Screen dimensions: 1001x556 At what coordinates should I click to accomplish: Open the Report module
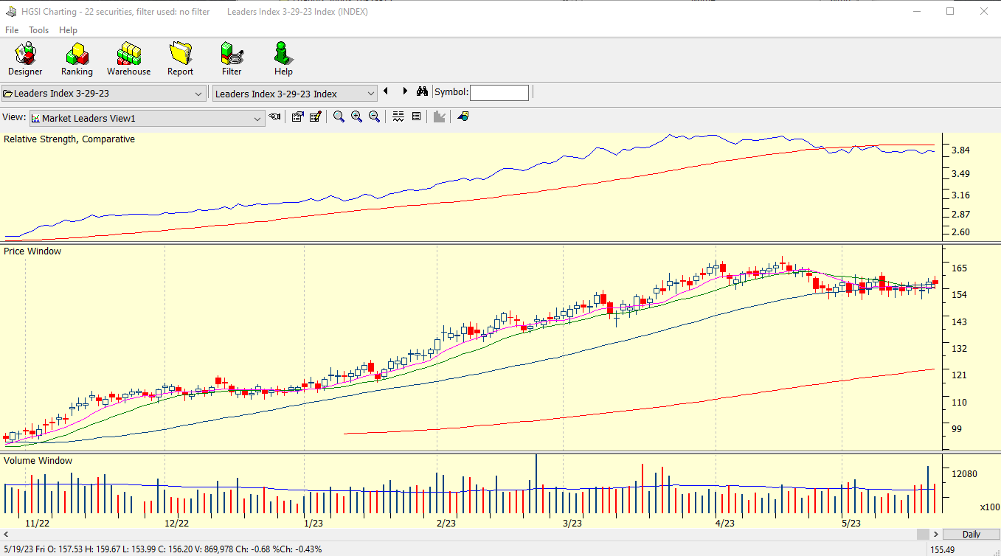click(x=180, y=59)
